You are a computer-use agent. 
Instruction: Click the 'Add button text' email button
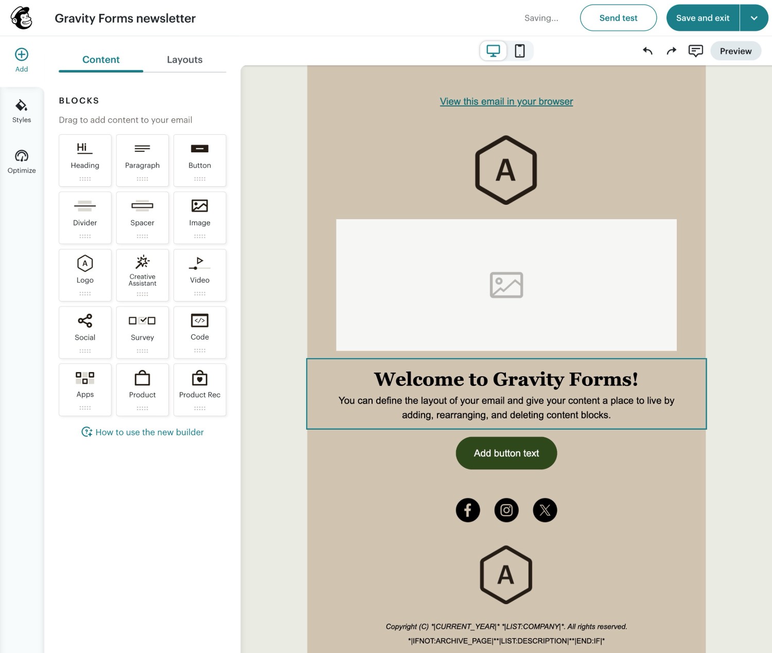point(506,453)
